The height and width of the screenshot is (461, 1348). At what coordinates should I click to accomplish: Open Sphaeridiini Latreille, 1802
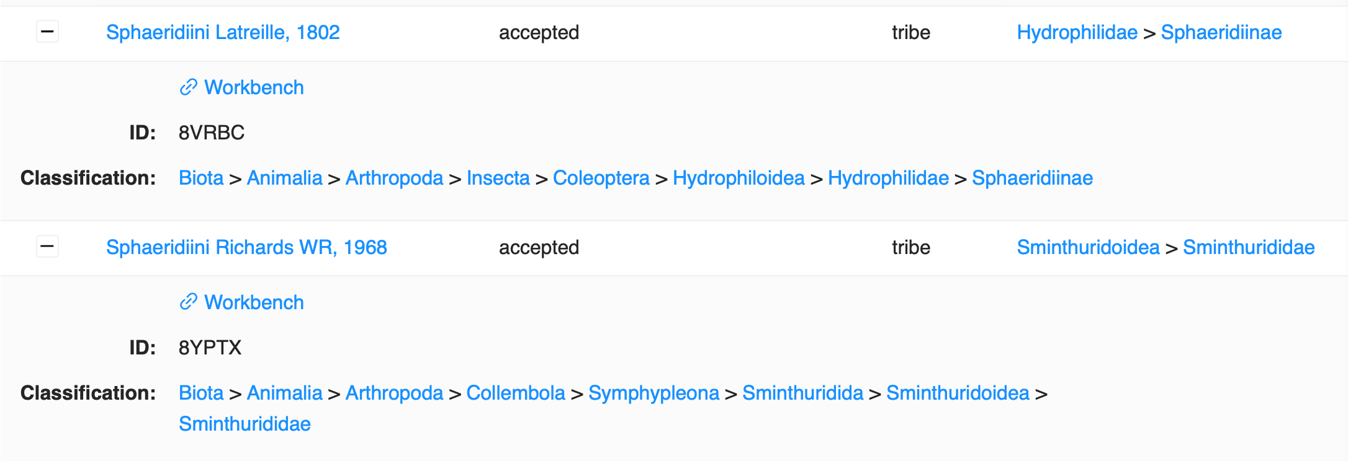pos(222,32)
